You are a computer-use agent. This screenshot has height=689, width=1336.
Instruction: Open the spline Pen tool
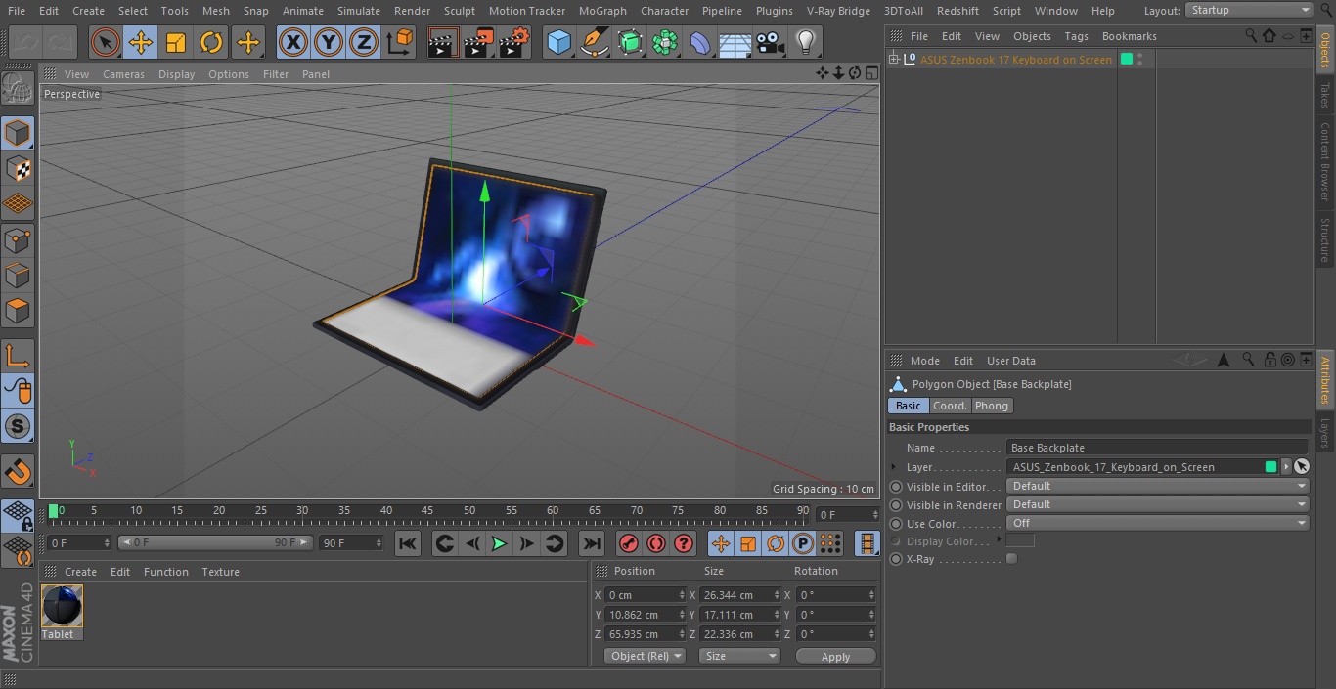pos(594,42)
